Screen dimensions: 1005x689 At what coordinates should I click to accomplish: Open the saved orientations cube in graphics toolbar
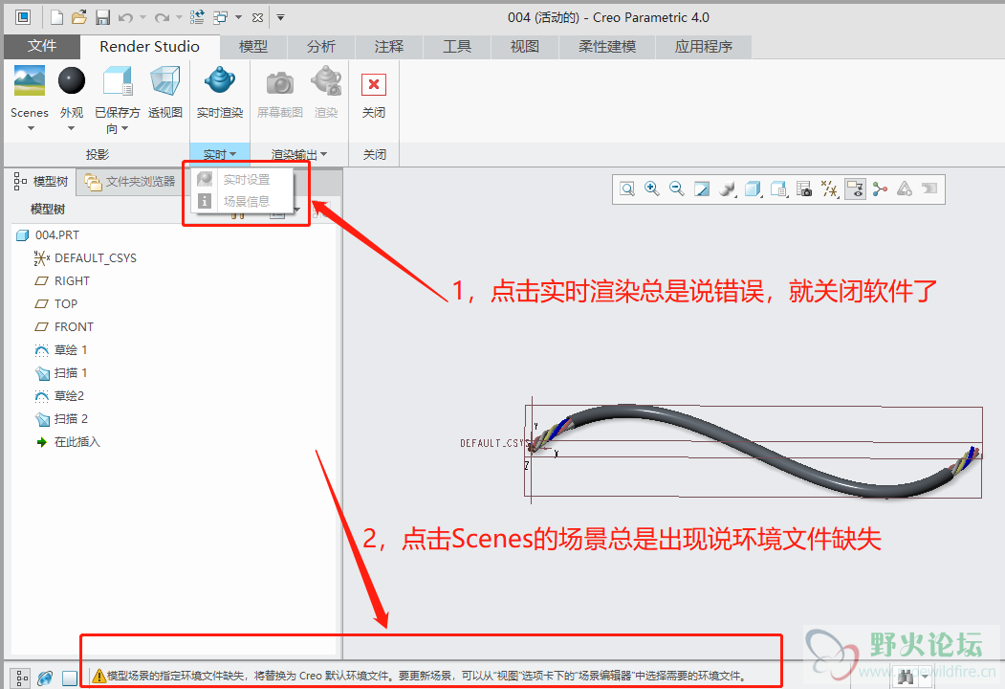754,189
